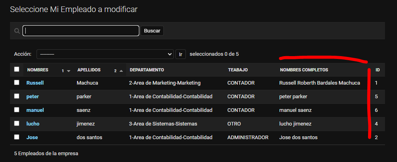This screenshot has width=397, height=162.
Task: Tick the checkbox beside manuel
Action: pos(16,110)
